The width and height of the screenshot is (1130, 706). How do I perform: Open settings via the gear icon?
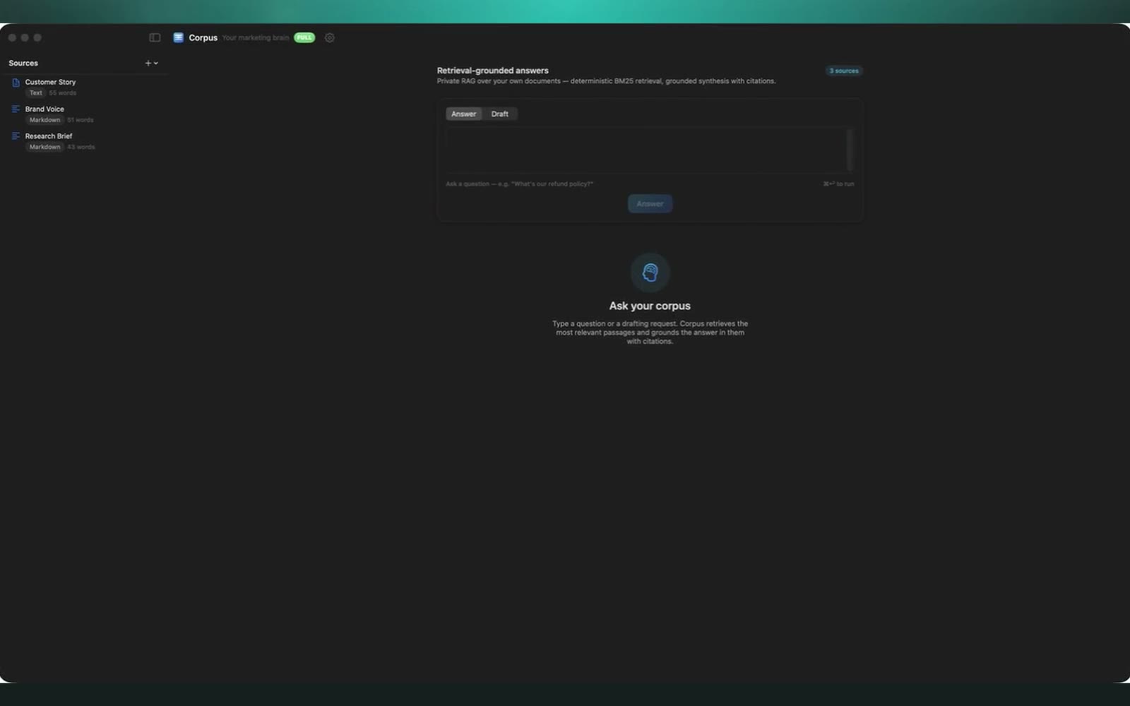pyautogui.click(x=329, y=37)
